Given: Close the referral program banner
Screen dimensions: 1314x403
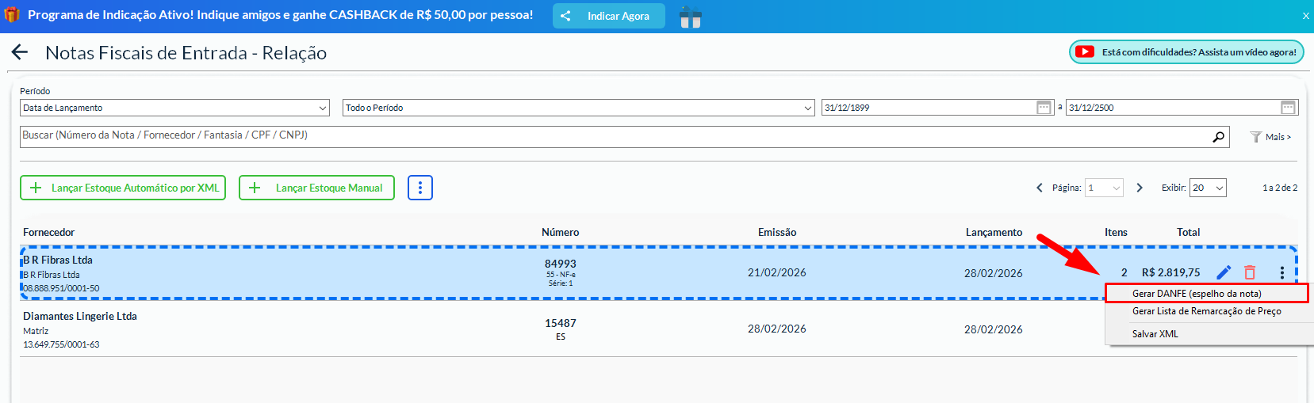Looking at the screenshot, I should pos(1305,16).
